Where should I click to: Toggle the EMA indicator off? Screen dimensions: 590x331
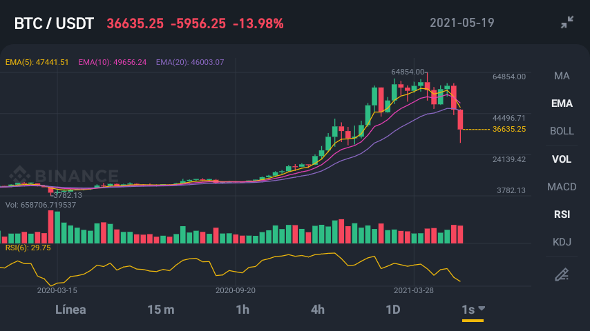point(562,103)
